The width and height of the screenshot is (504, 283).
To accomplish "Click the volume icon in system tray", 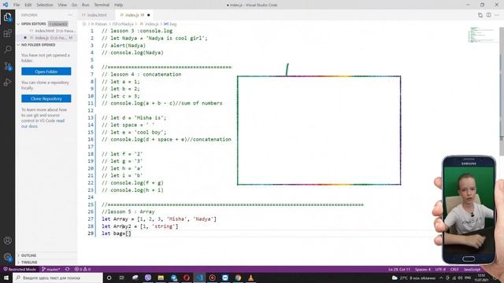I will point(460,277).
